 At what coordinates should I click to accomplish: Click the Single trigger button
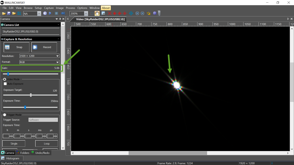pyautogui.click(x=14, y=144)
